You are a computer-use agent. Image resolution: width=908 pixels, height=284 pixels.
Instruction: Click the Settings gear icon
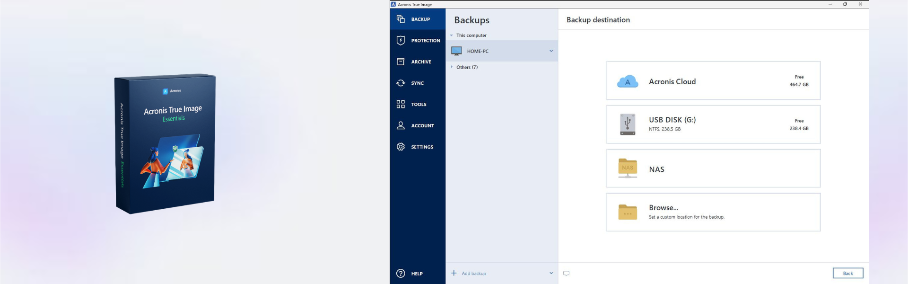pos(401,147)
